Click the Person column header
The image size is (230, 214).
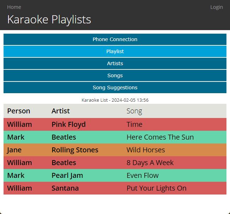19,111
